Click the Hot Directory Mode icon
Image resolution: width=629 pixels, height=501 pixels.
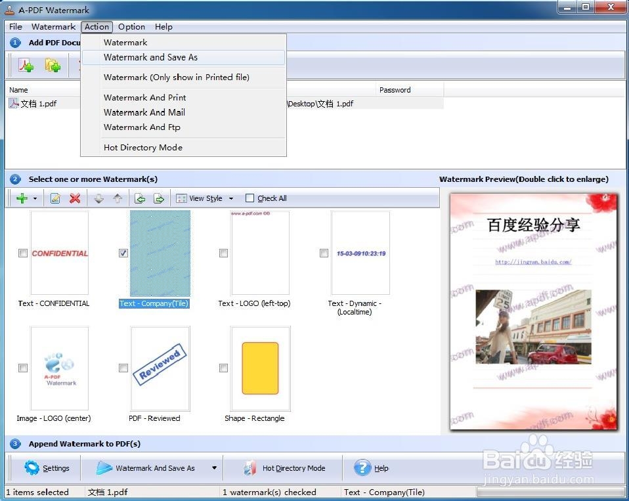pyautogui.click(x=250, y=468)
